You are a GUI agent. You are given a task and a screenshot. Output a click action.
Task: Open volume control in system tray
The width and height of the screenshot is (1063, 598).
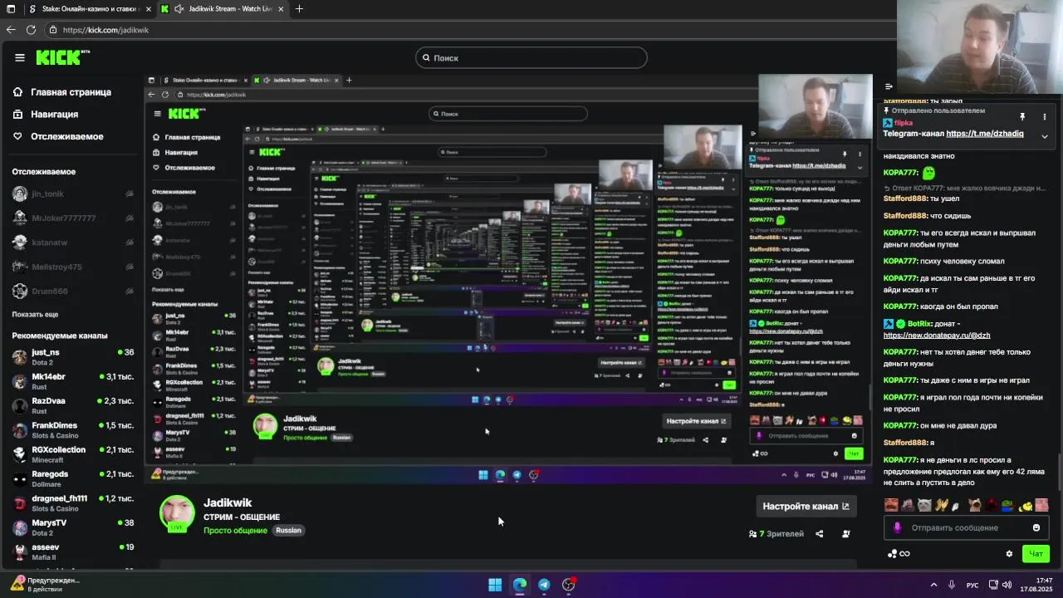tap(1007, 585)
